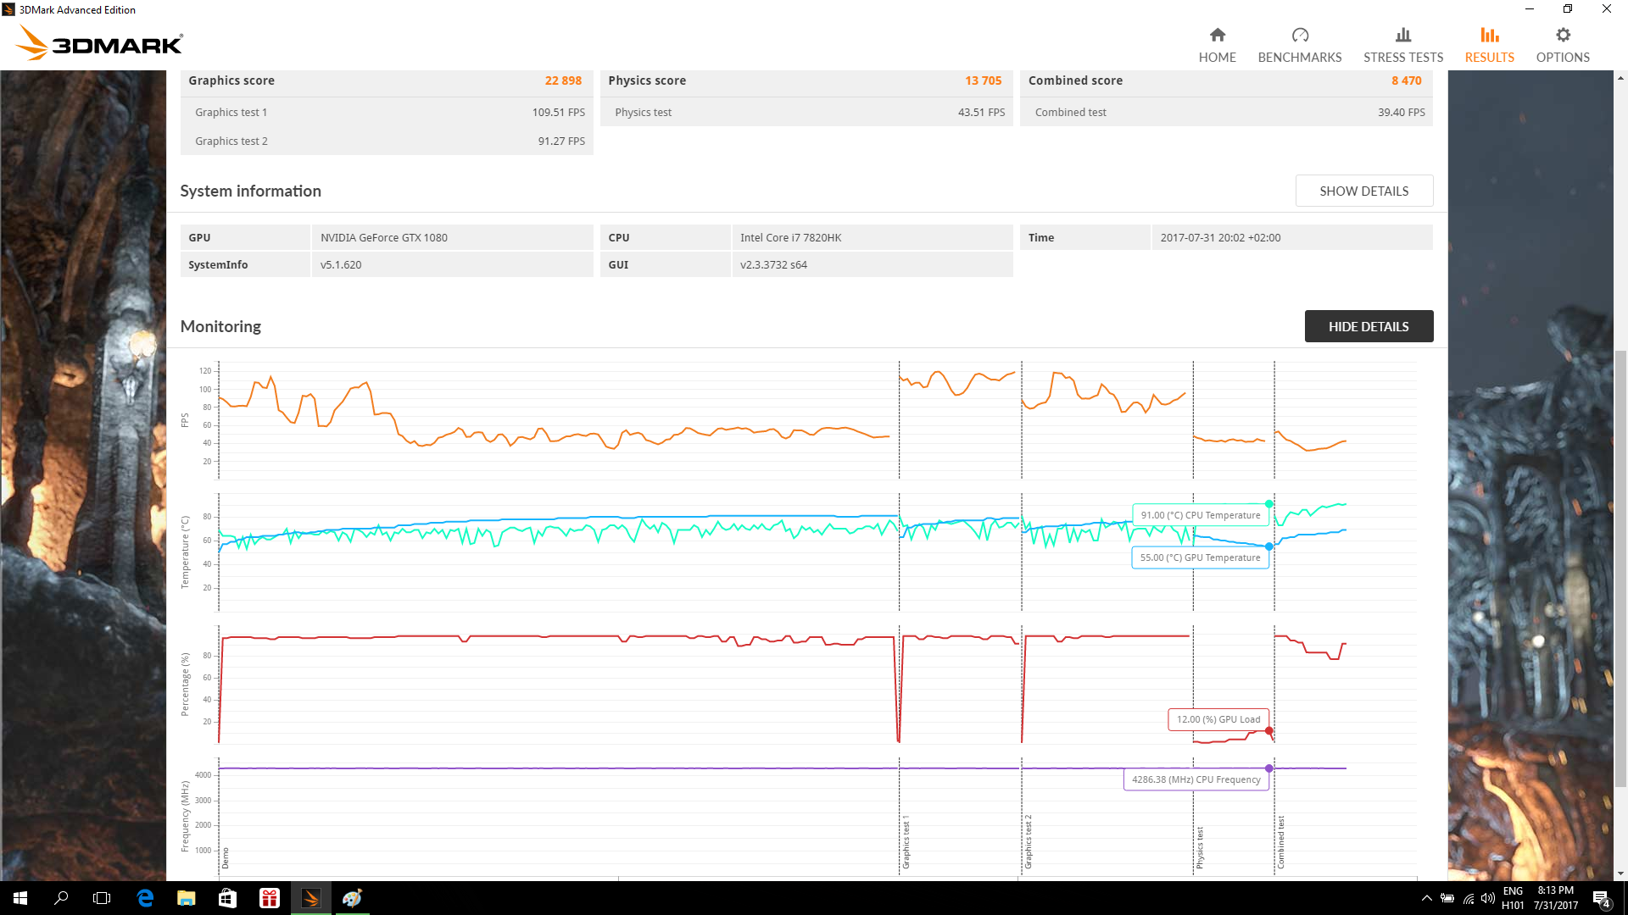
Task: Open File Explorer from taskbar
Action: click(187, 898)
